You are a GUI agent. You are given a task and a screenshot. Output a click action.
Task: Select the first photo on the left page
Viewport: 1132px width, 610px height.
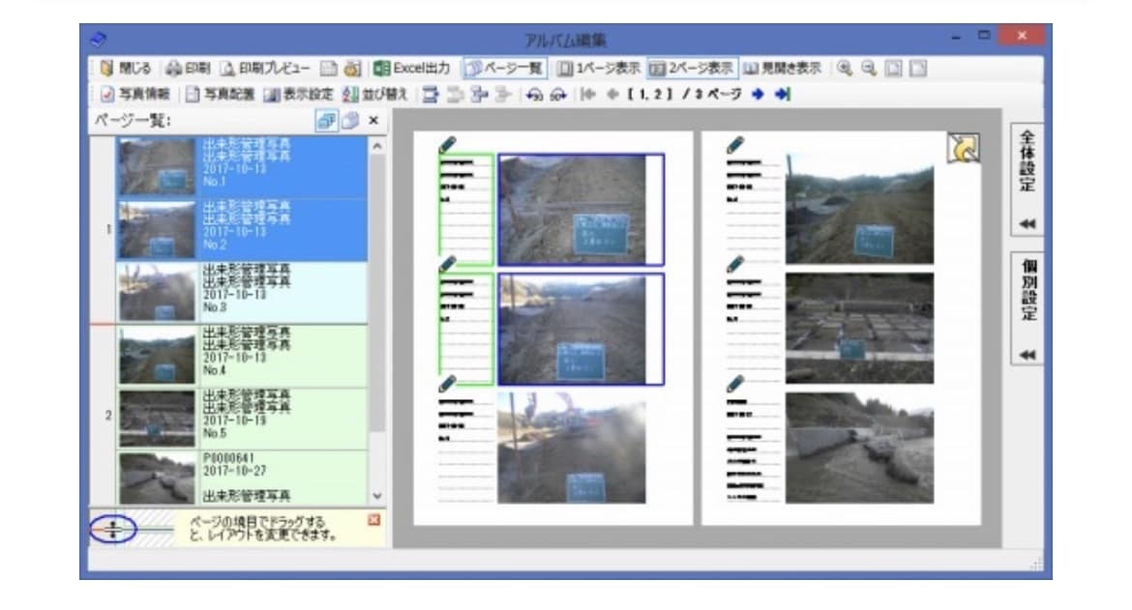pyautogui.click(x=581, y=209)
